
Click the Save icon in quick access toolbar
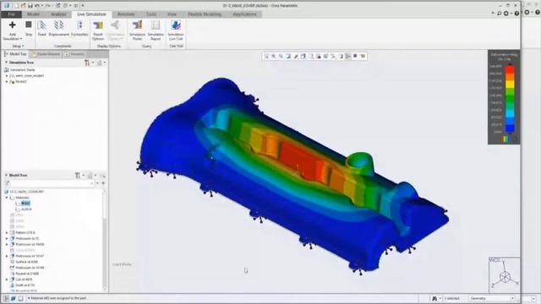click(30, 6)
